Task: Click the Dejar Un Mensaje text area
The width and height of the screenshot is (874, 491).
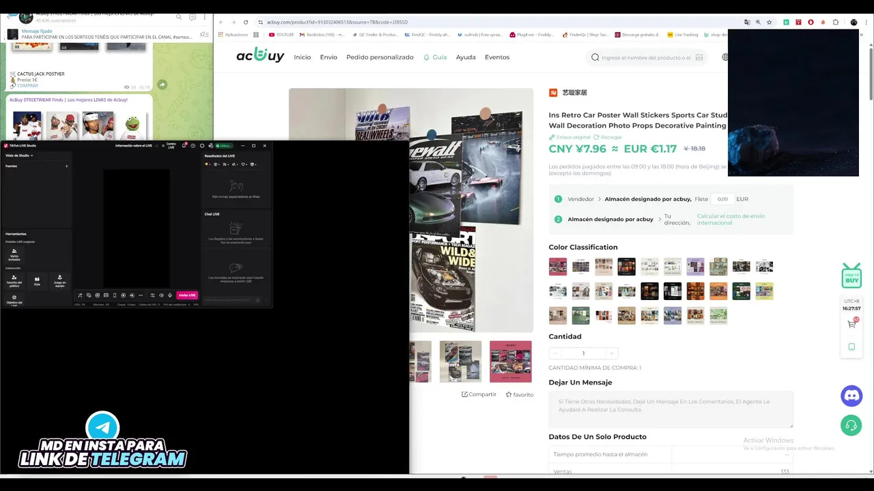Action: pyautogui.click(x=671, y=409)
